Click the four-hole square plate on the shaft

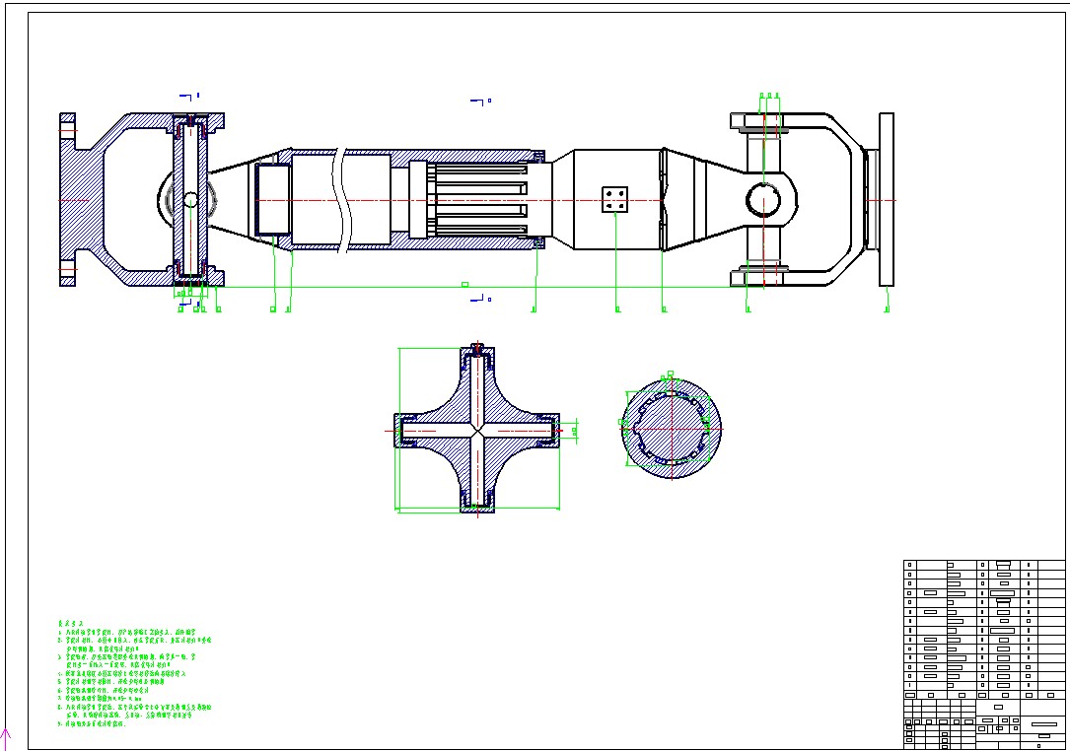pos(616,199)
